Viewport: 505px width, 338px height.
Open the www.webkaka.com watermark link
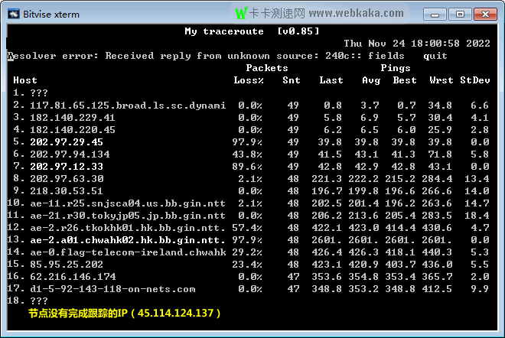[357, 13]
